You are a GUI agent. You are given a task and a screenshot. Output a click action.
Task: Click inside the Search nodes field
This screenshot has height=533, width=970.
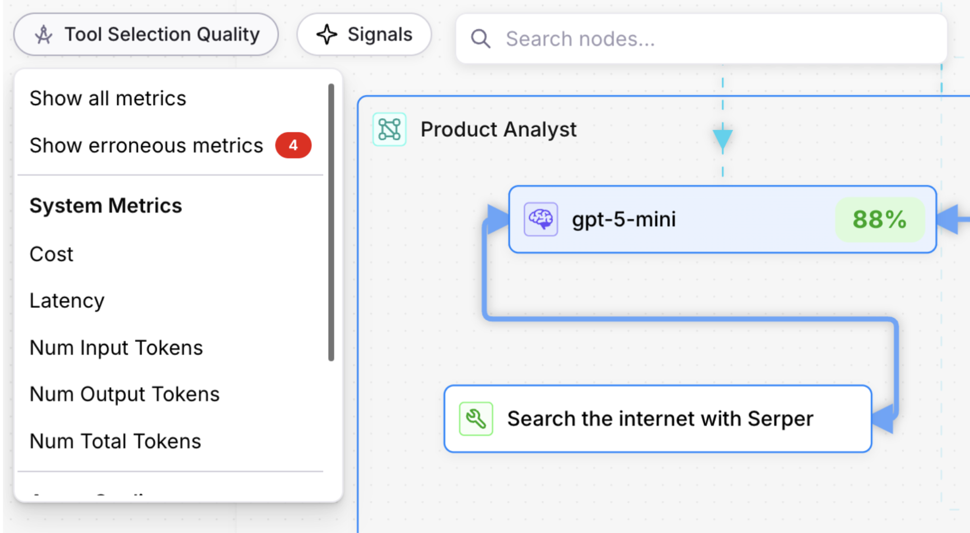click(634, 38)
